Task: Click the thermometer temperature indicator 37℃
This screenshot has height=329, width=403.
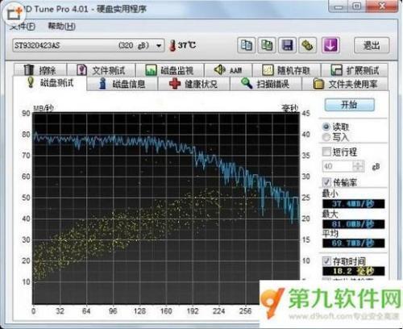Action: 182,45
